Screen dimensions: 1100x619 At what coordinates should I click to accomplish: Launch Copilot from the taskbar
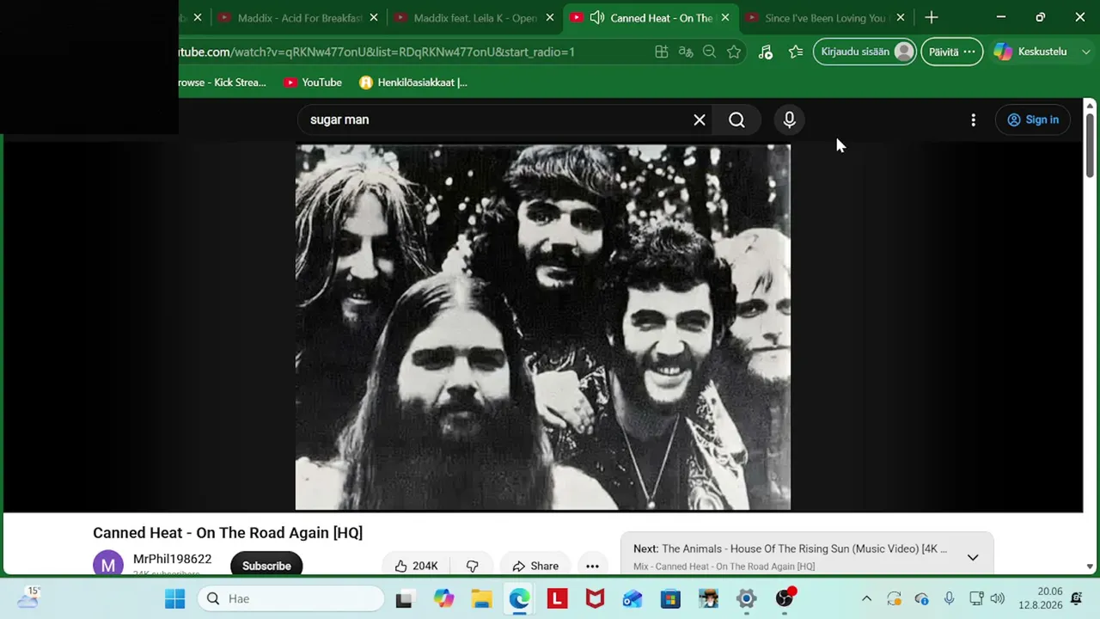click(x=443, y=598)
